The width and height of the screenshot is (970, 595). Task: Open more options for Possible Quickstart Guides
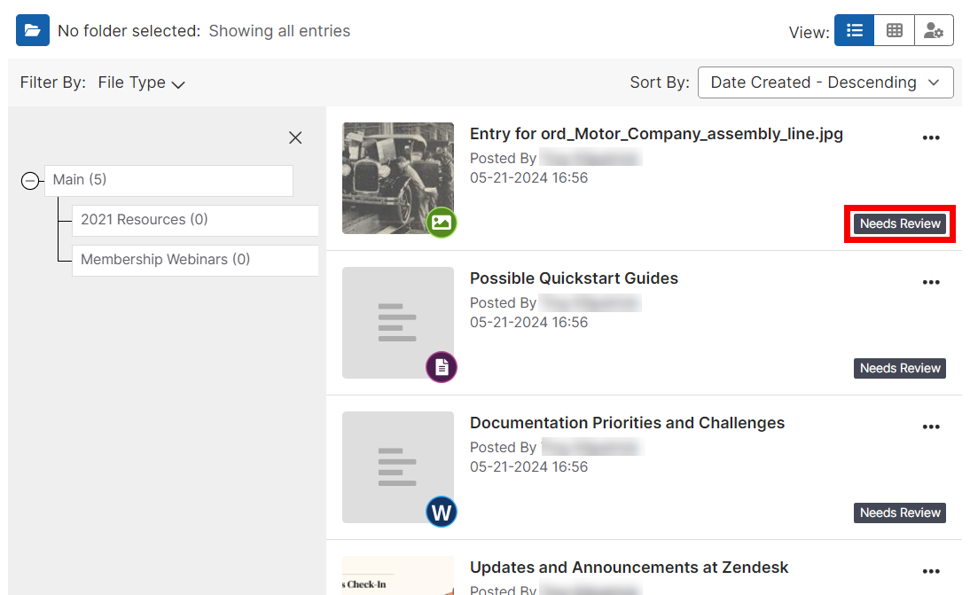click(931, 282)
